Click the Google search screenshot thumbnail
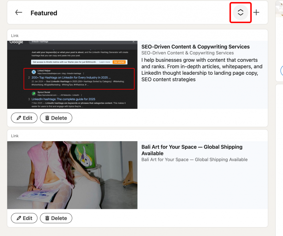This screenshot has width=283, height=236. pyautogui.click(x=72, y=74)
